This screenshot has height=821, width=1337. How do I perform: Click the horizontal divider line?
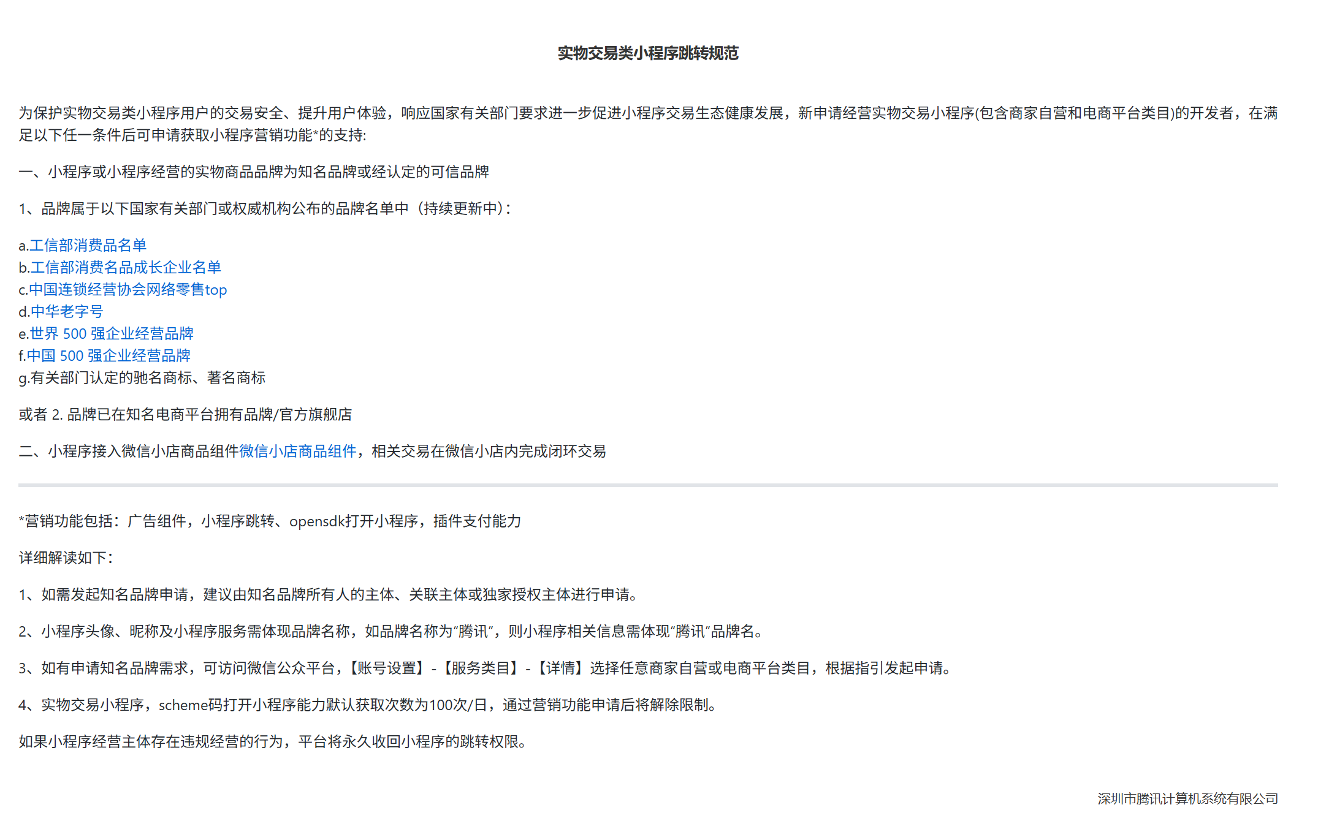[x=647, y=485]
